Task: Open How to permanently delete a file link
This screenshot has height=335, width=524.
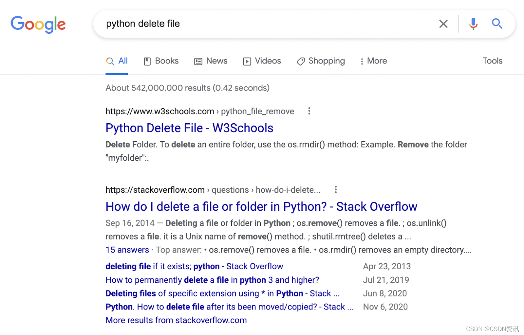Action: click(x=212, y=280)
